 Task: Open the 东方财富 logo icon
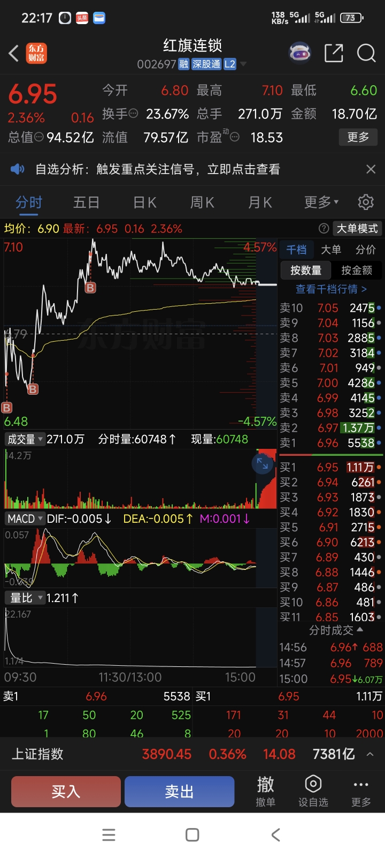36,53
